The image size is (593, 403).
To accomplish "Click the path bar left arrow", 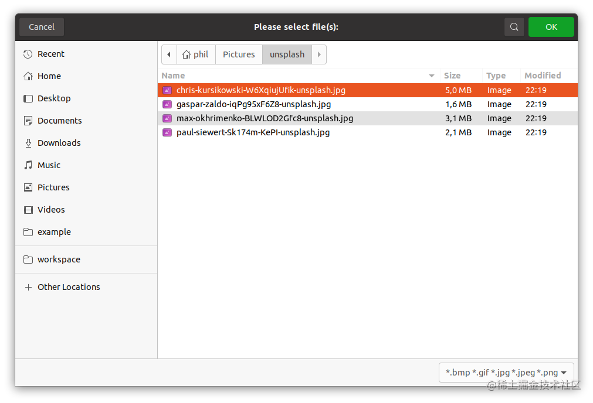I will pos(169,54).
